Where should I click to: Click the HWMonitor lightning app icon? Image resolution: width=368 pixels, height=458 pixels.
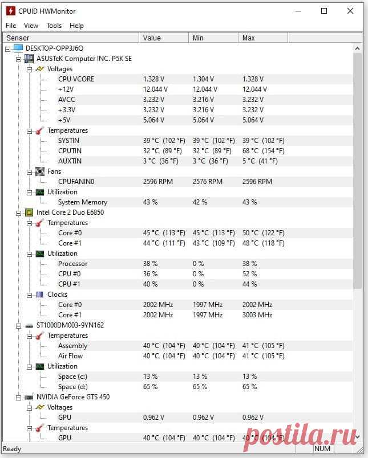(11, 11)
